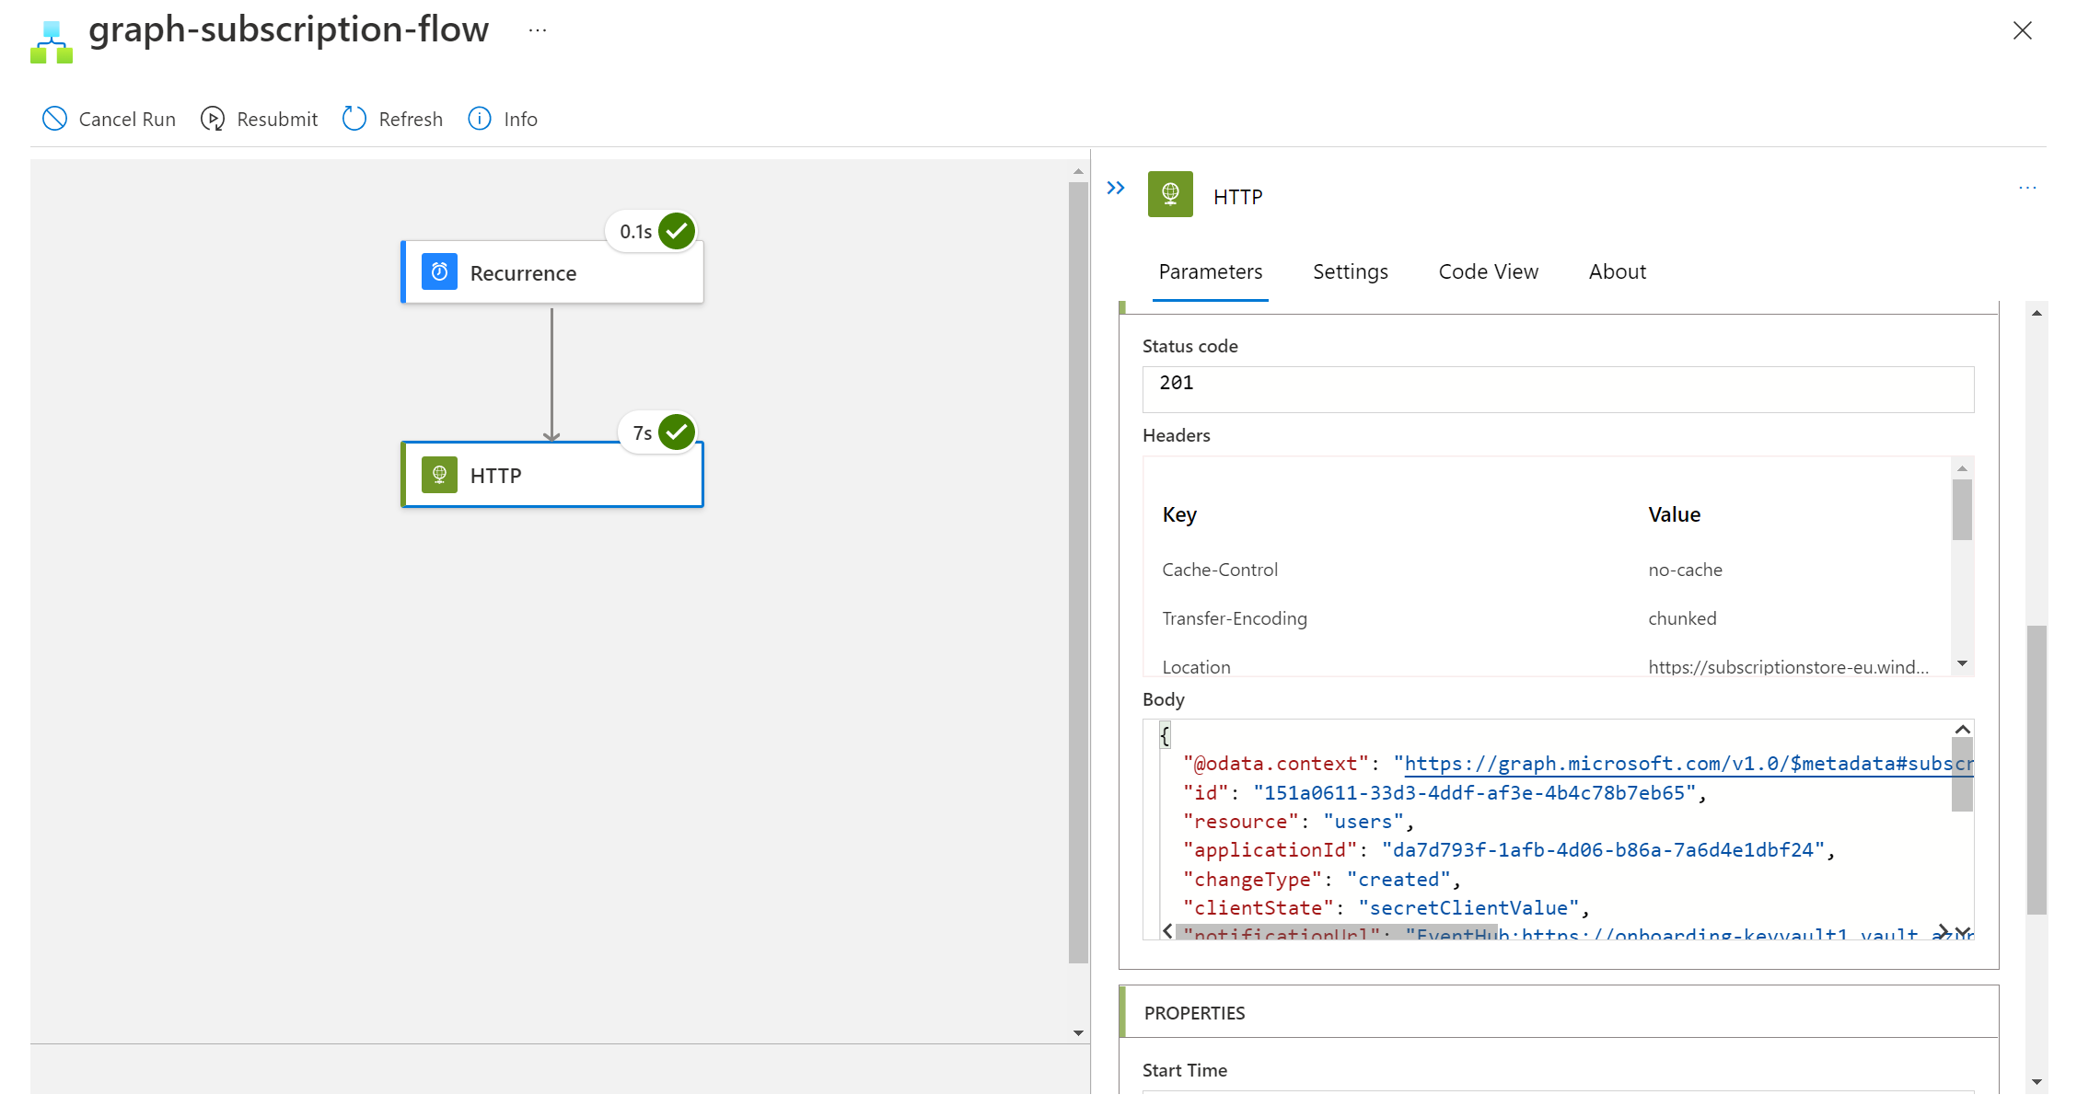Click the Headers table scrollbar thumb
2077x1106 pixels.
click(1962, 510)
